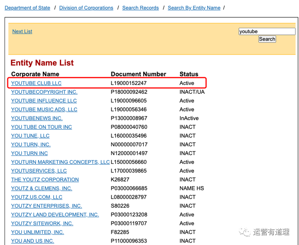Image resolution: width=299 pixels, height=245 pixels.
Task: Click the NAME HS status text
Action: click(x=191, y=188)
